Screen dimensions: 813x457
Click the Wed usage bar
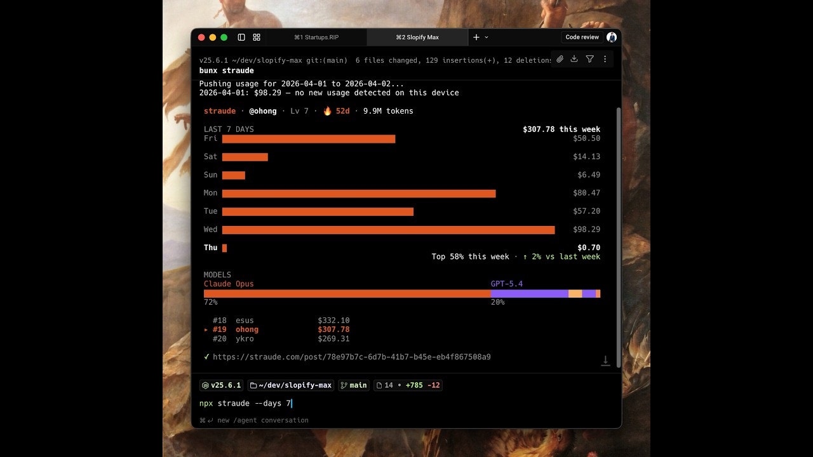tap(389, 230)
